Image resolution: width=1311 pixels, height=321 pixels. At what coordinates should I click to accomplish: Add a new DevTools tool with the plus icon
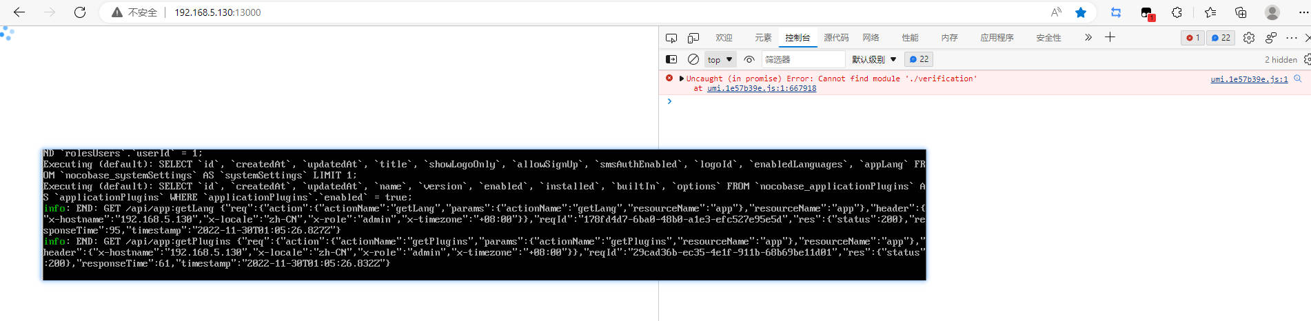click(1110, 37)
